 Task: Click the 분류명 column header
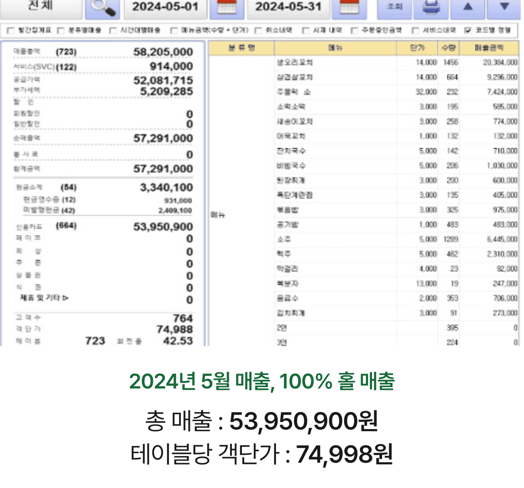pos(241,48)
